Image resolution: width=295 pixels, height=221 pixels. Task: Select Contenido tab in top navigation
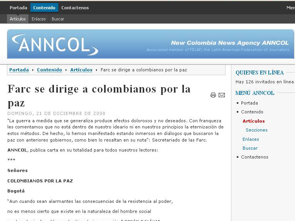(x=44, y=8)
